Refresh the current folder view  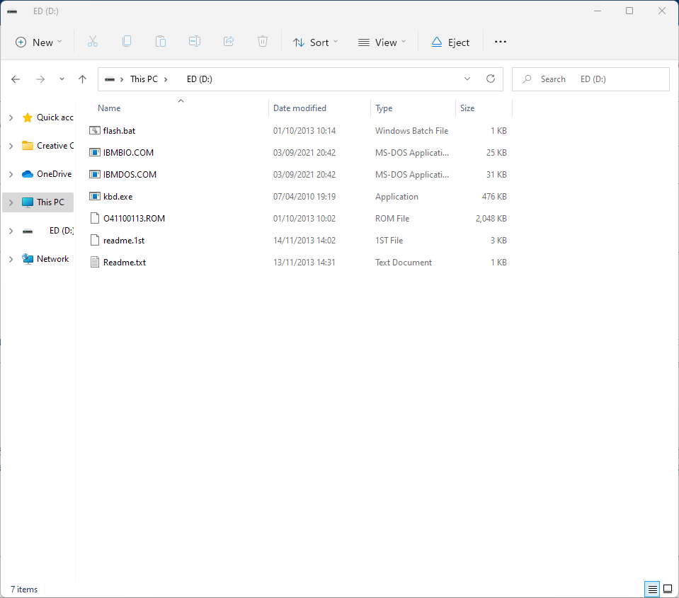pos(490,79)
